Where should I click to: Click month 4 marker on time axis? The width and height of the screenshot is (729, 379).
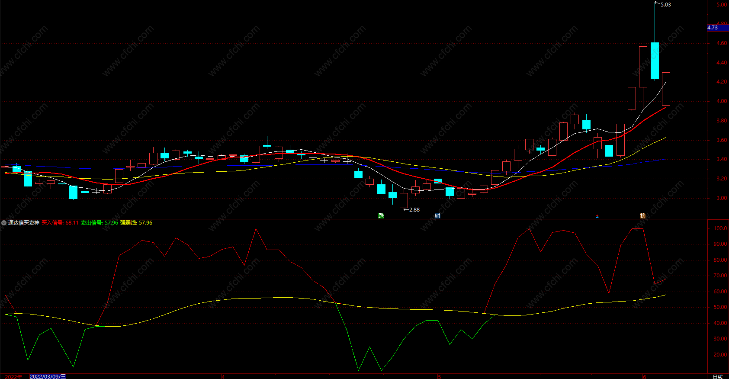coord(223,376)
